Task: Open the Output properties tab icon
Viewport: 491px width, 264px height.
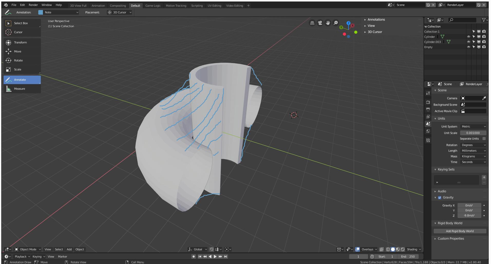Action: click(428, 110)
